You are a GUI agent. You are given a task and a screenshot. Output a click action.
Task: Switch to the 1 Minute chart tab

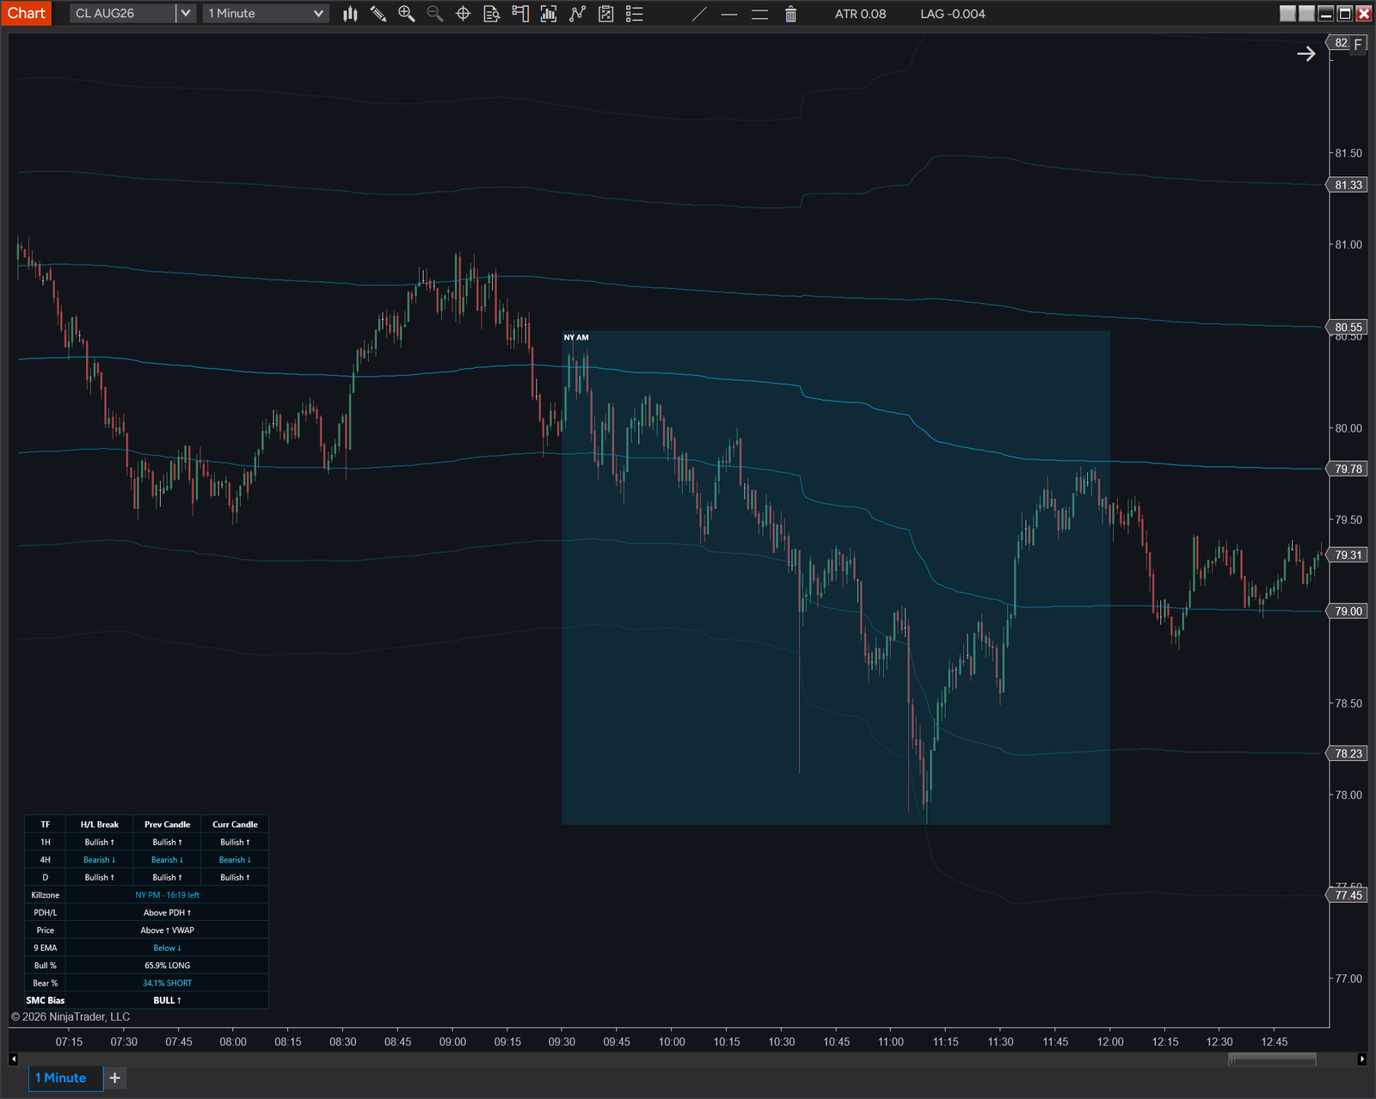[65, 1078]
